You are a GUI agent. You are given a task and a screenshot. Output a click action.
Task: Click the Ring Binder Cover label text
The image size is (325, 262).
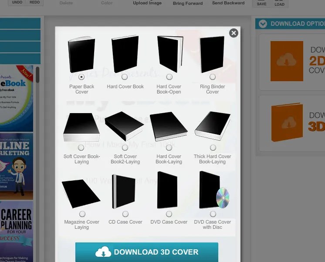tap(213, 89)
